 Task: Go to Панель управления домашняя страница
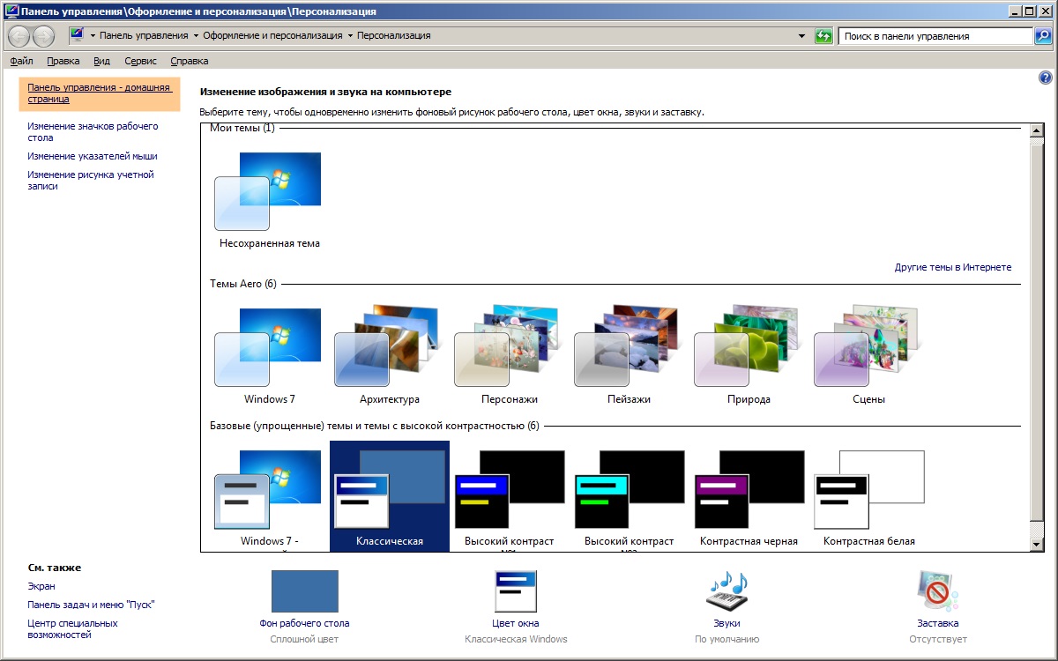pos(99,93)
